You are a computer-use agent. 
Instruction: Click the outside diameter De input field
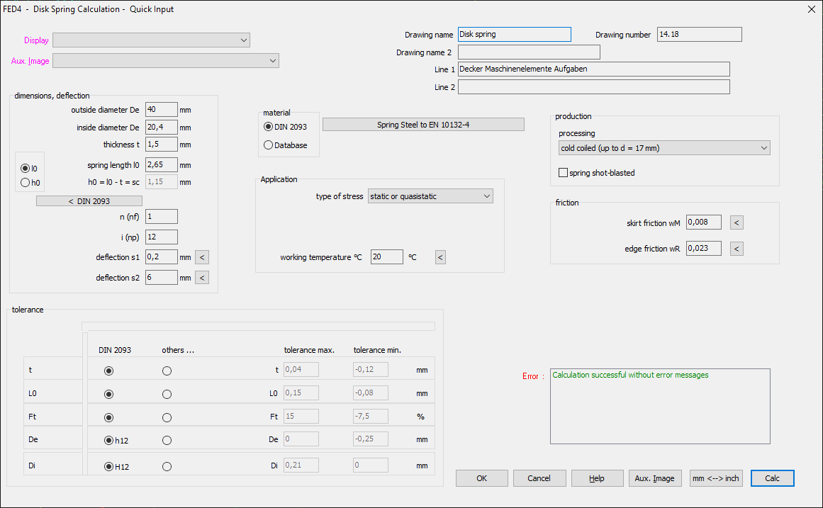[x=161, y=110]
